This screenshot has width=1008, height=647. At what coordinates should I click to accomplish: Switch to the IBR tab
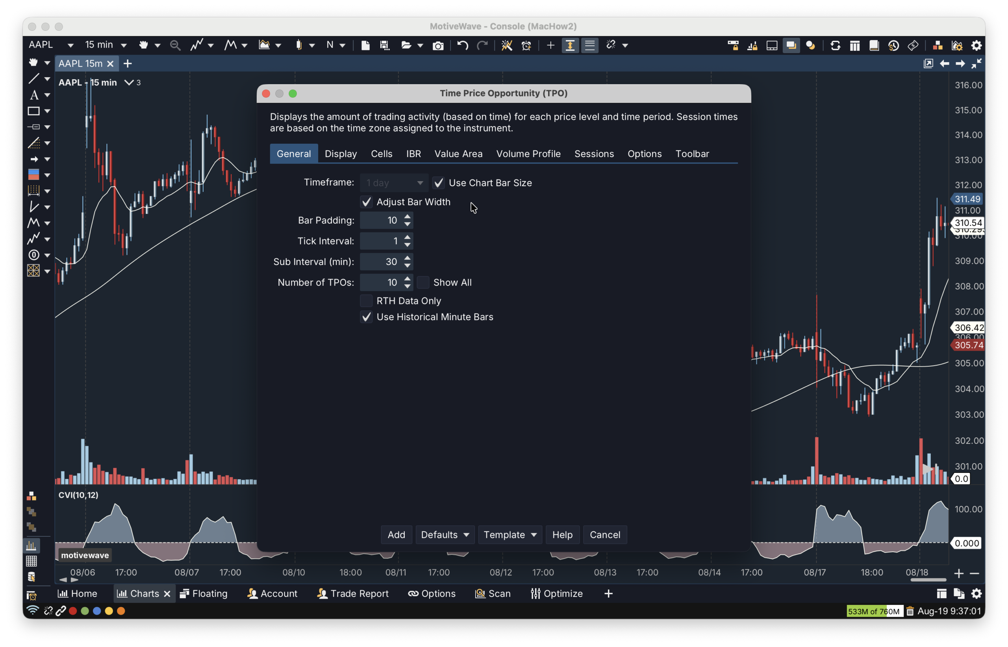pos(413,154)
